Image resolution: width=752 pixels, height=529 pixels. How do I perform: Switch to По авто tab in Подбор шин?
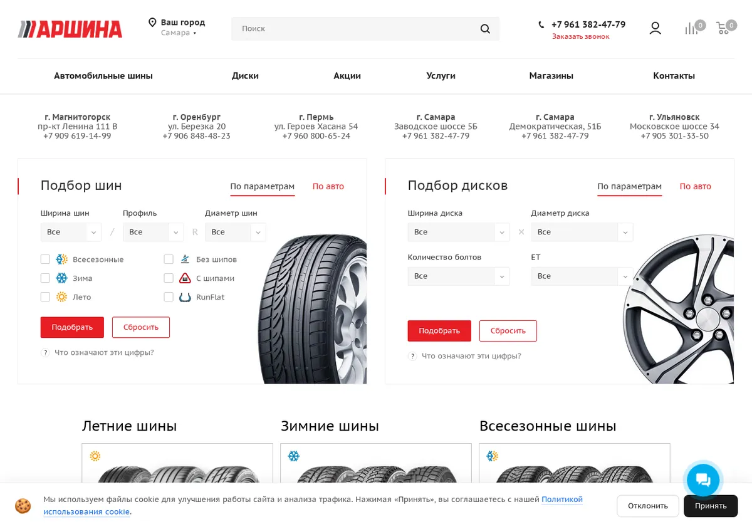[x=328, y=187]
